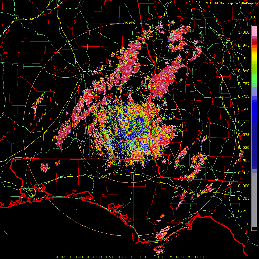The image size is (259, 259).
Task: Click the black radar site dot at center
Action: click(x=129, y=129)
